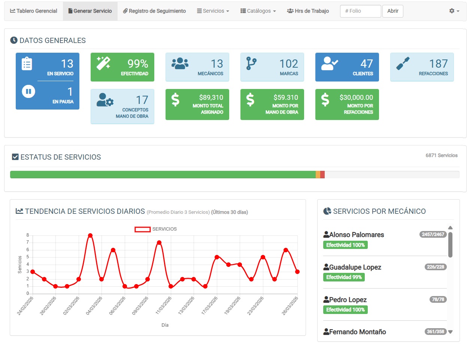Screen dimensions: 470x345
Task: Click pie chart icon beside Servicios por Mecánico
Action: pos(327,211)
